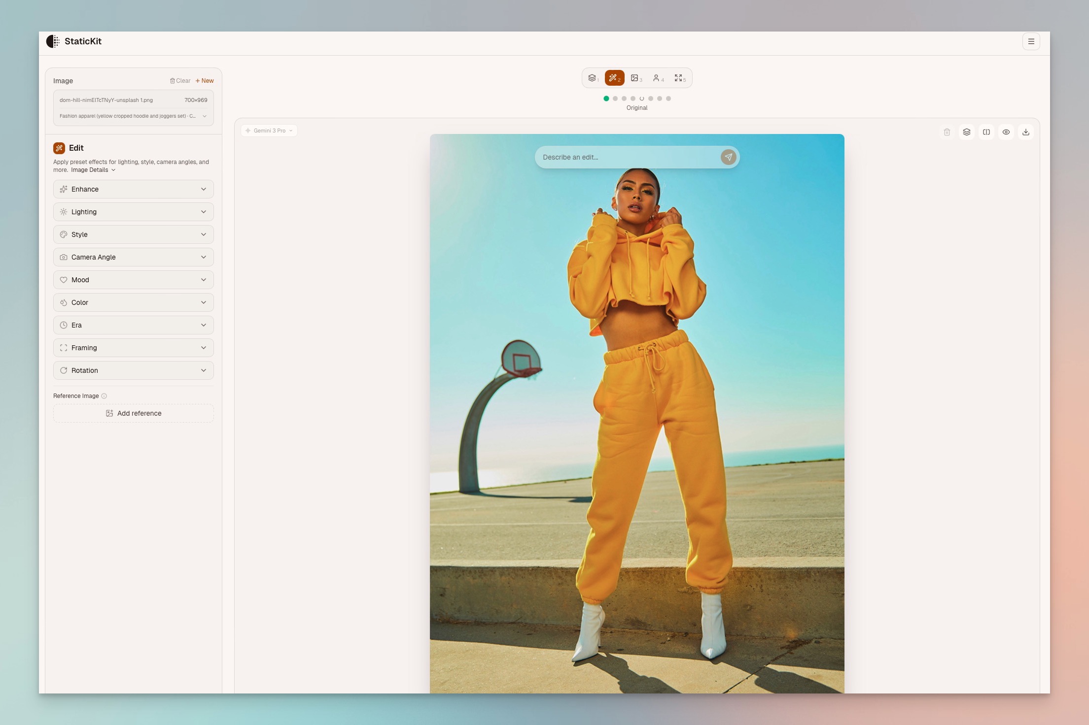The image size is (1089, 725).
Task: Toggle the eye preview visibility icon
Action: click(1006, 132)
